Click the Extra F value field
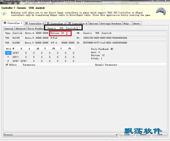 pyautogui.click(x=42, y=38)
